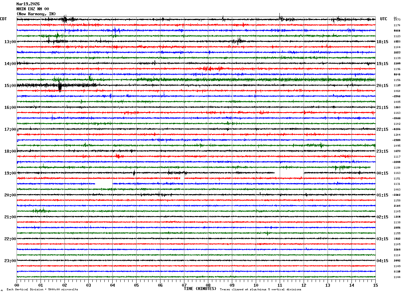The image size is (402, 294).
Task: Select minute tick label 02 on time axis
Action: (x=64, y=285)
